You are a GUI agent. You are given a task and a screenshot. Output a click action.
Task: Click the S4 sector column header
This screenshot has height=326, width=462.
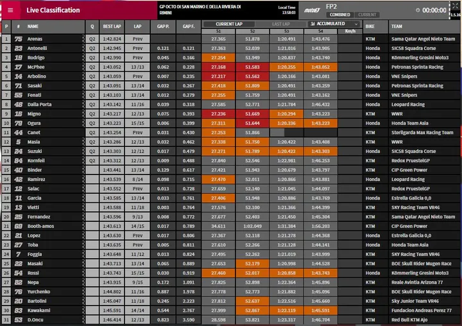(321, 31)
